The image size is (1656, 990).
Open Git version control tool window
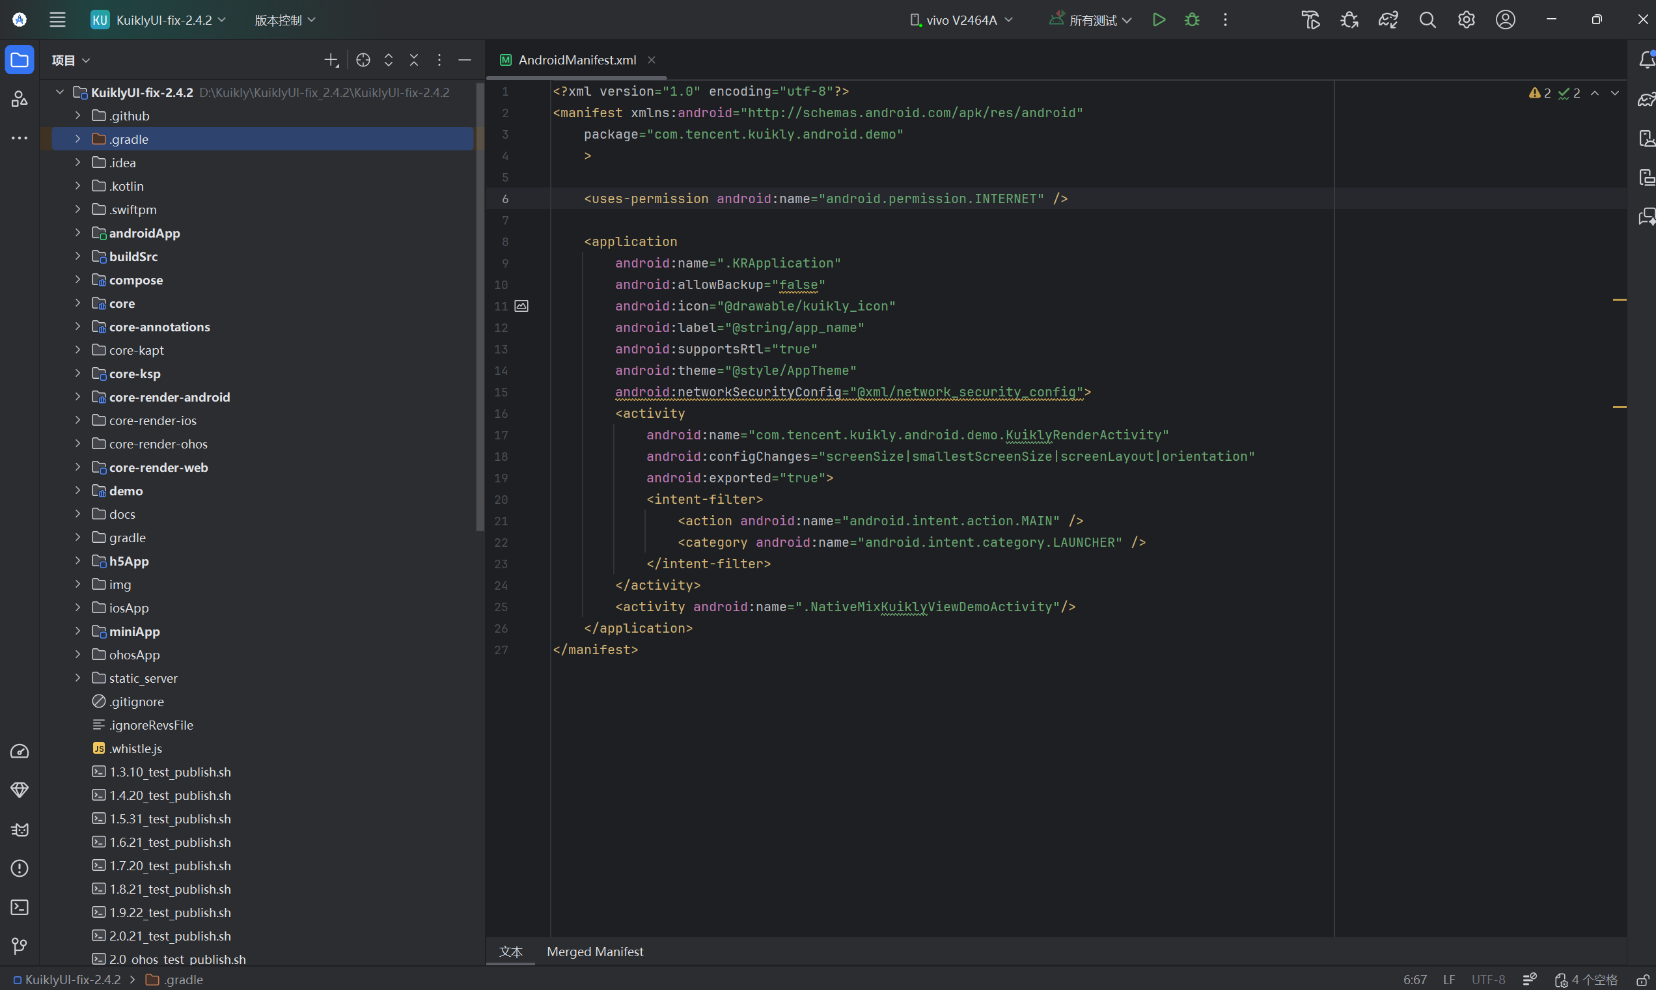20,946
